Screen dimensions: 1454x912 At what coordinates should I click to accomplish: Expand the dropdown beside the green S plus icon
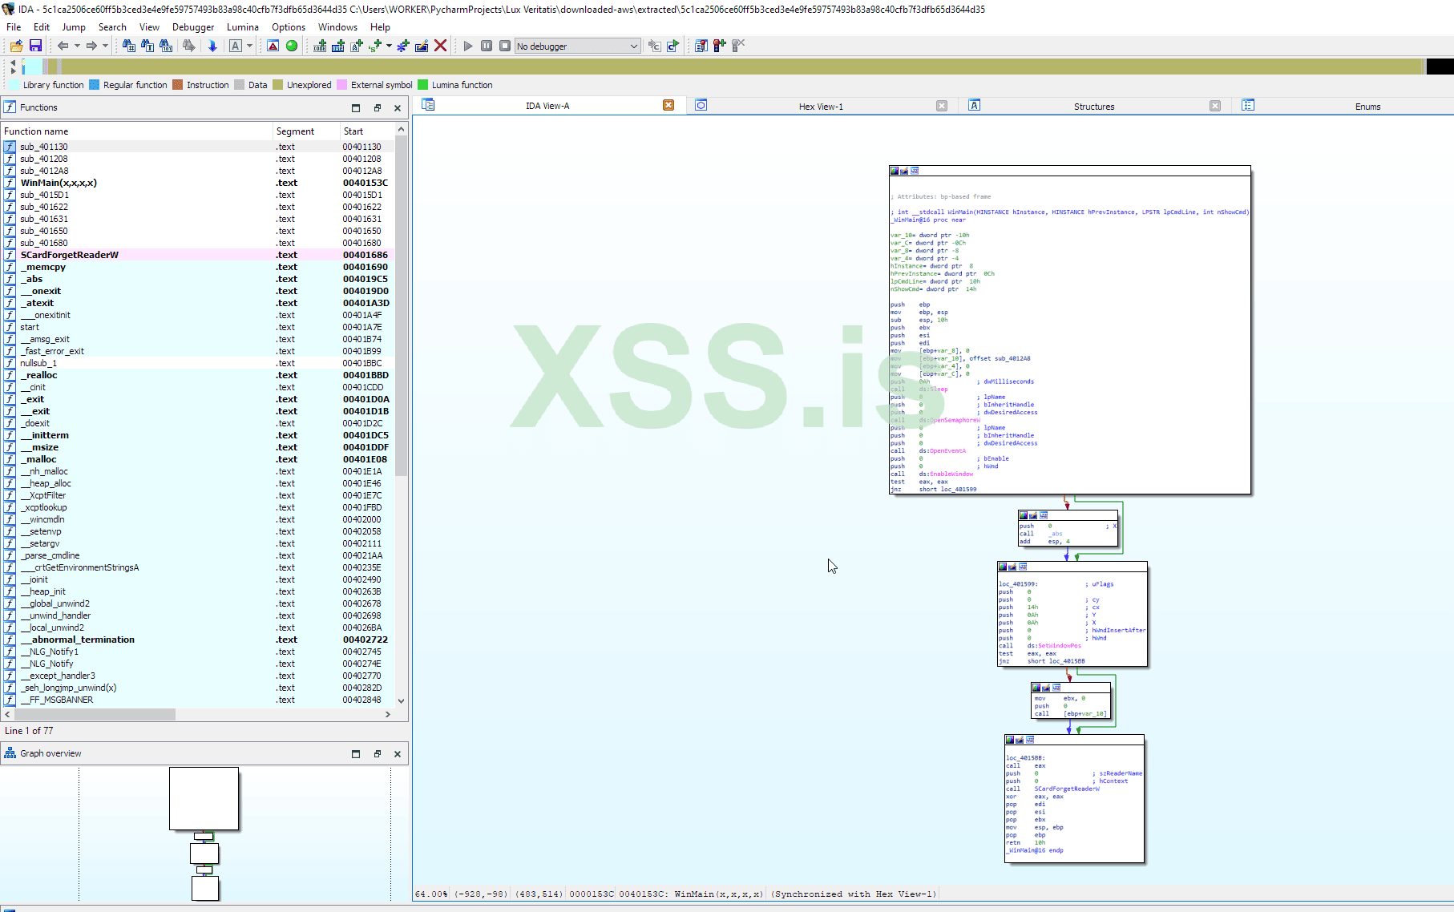coord(389,46)
